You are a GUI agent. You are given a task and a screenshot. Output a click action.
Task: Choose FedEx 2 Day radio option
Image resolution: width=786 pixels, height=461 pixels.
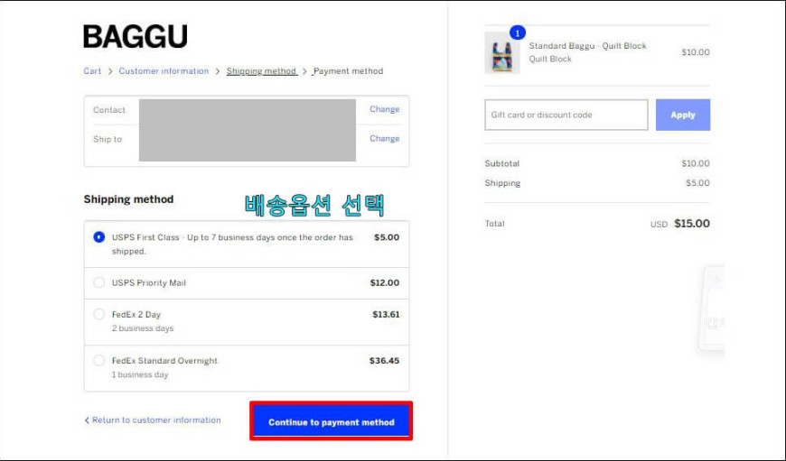(99, 314)
